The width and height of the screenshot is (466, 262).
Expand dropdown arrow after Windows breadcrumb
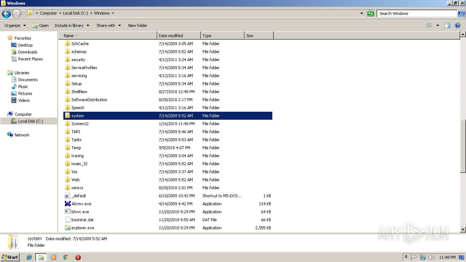[113, 13]
